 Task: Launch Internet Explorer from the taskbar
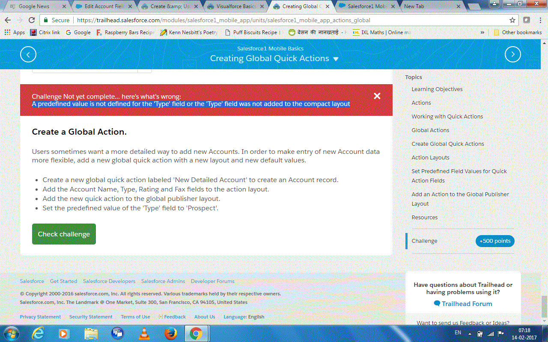38,333
